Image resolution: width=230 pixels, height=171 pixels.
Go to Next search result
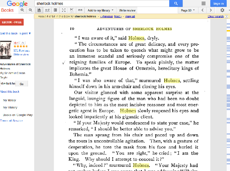tap(118, 16)
